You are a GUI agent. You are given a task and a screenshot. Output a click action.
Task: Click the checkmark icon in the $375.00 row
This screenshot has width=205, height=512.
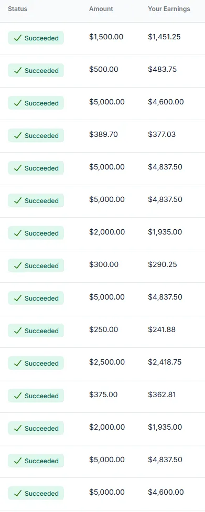coord(18,396)
